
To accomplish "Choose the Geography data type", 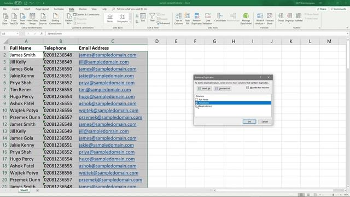I will (122, 18).
